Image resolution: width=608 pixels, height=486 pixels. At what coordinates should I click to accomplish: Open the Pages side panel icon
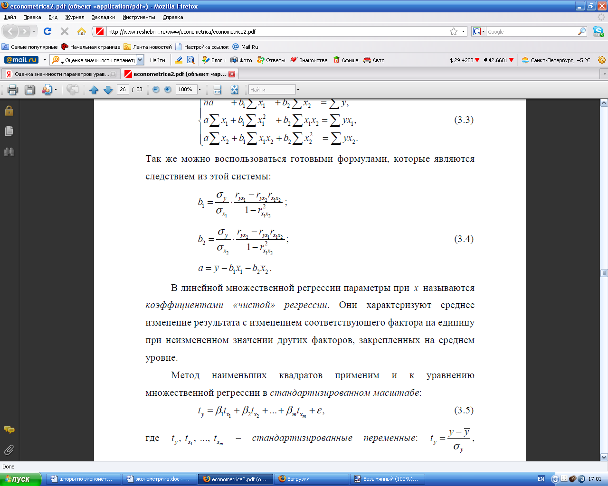9,131
